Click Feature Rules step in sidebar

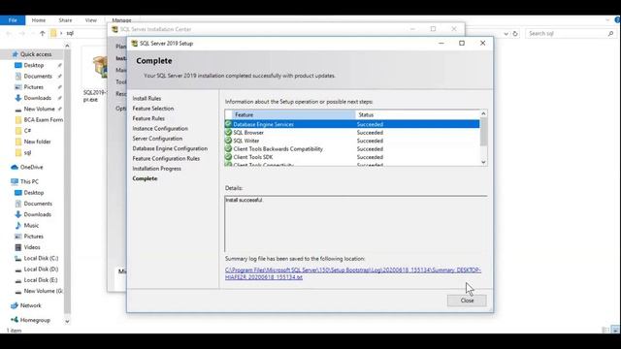click(148, 118)
